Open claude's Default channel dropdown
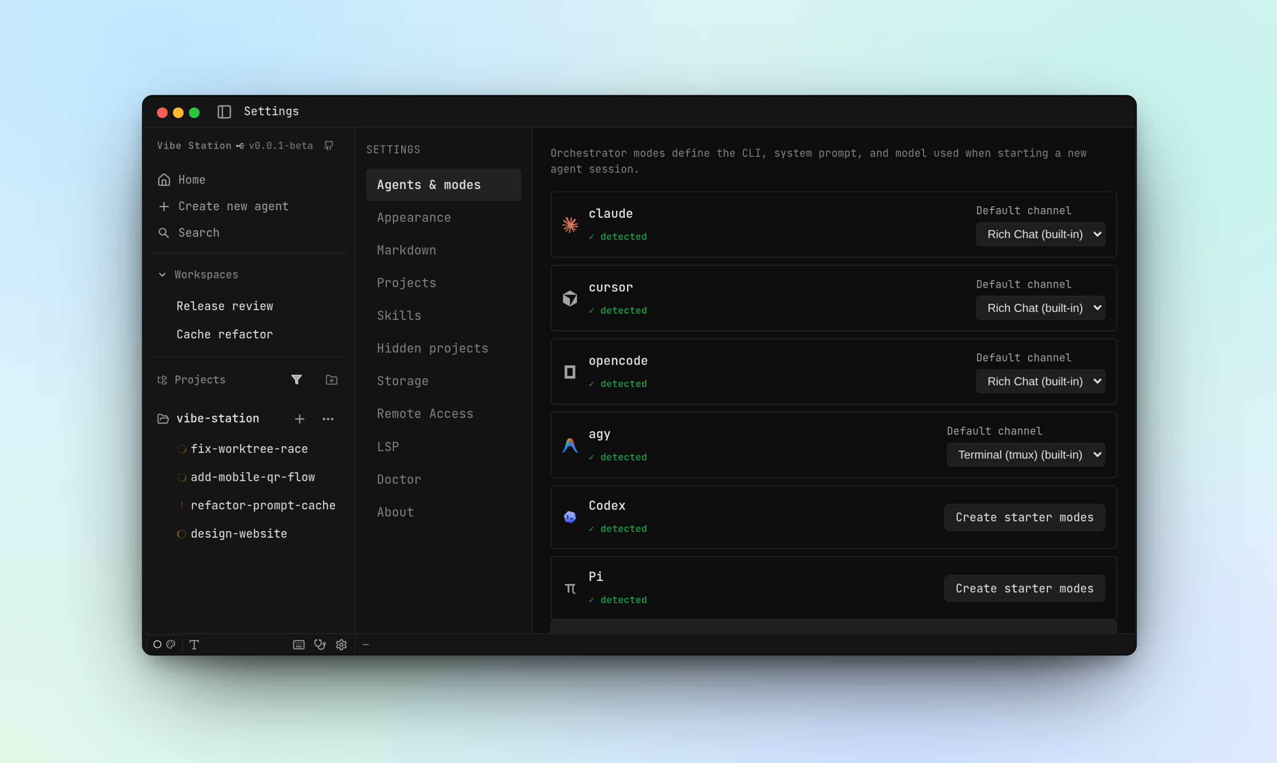The width and height of the screenshot is (1277, 763). click(1040, 234)
